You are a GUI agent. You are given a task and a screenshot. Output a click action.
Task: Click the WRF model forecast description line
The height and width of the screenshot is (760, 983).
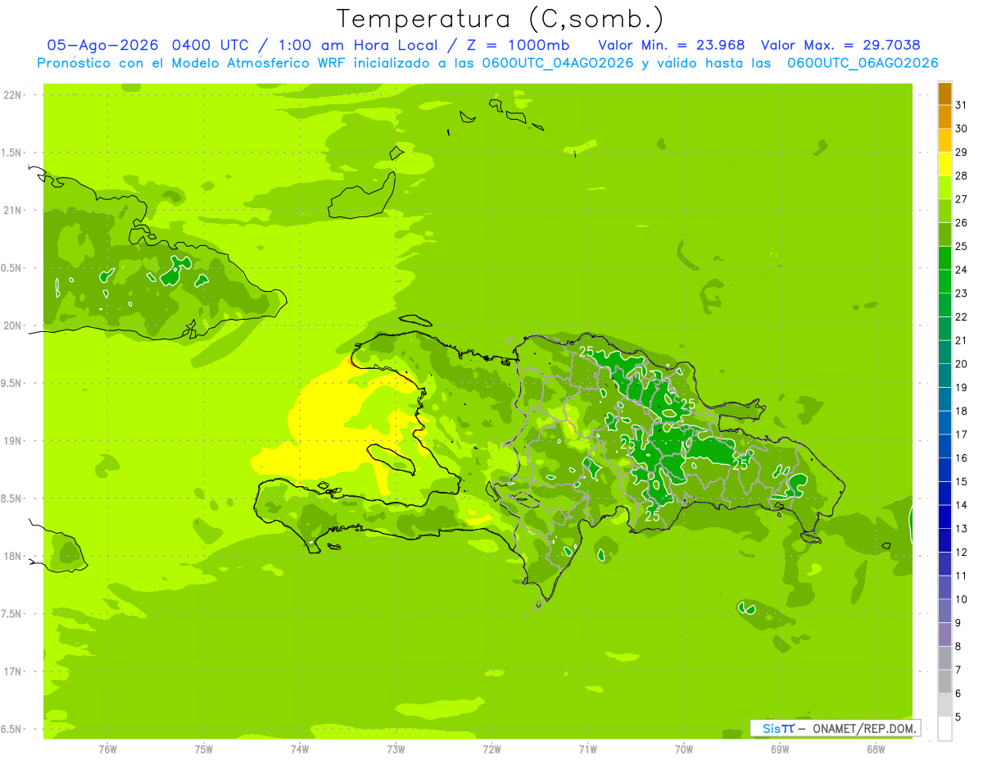[487, 62]
